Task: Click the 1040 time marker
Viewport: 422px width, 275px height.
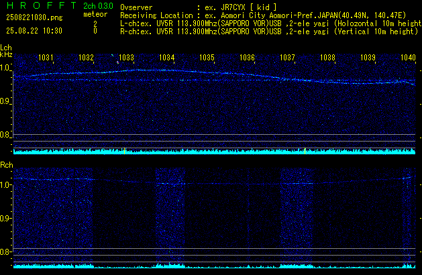Action: coord(408,58)
